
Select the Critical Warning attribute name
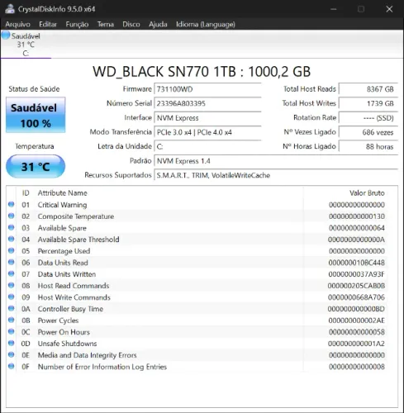62,205
